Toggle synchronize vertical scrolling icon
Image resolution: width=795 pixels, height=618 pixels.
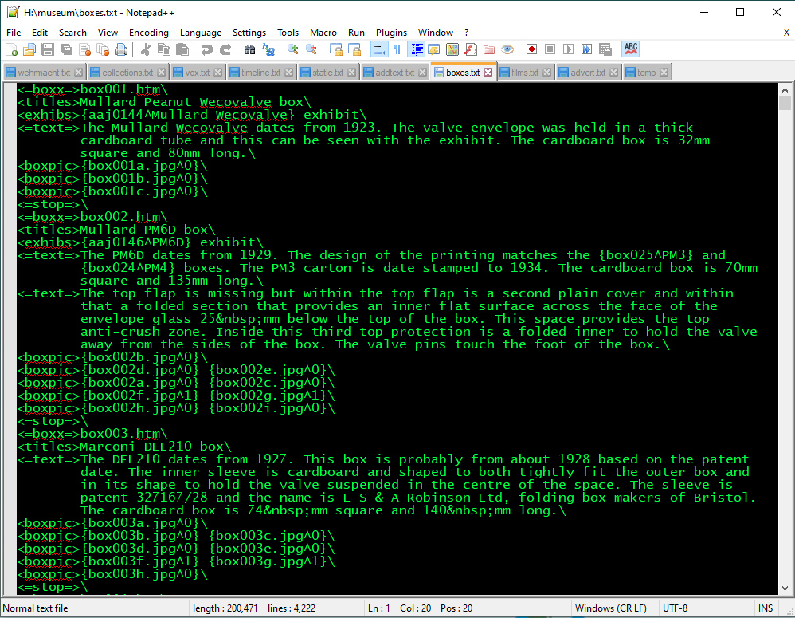click(335, 49)
